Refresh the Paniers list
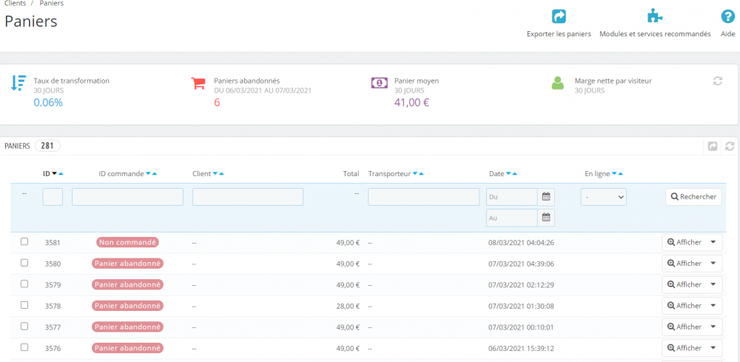The width and height of the screenshot is (740, 362). tap(730, 147)
